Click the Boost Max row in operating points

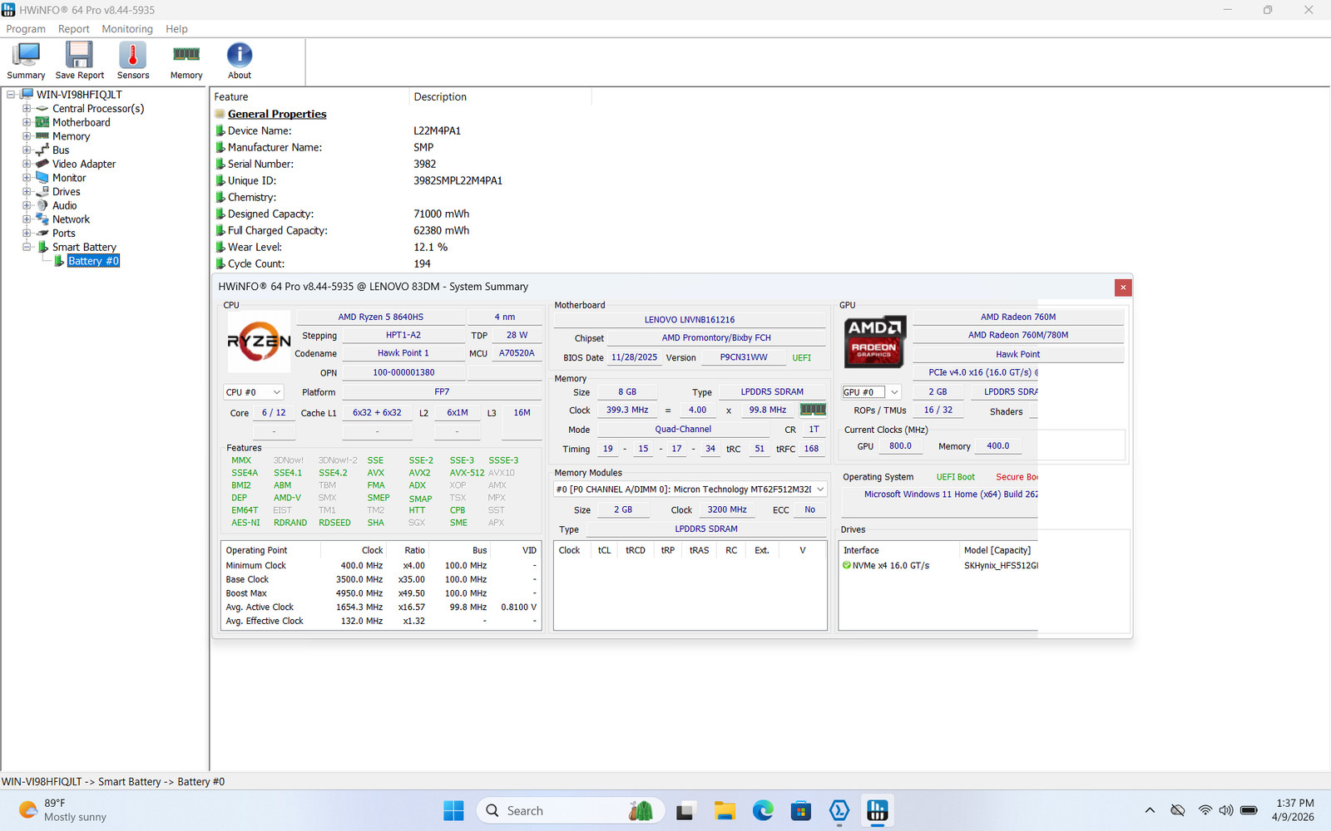point(381,593)
